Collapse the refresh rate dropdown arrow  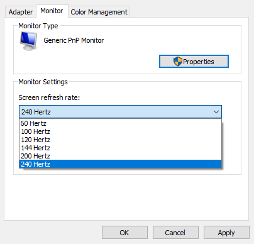(x=216, y=112)
